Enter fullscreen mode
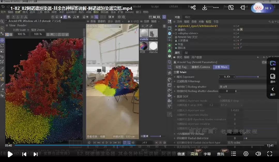This screenshot has width=279, height=162. [270, 154]
